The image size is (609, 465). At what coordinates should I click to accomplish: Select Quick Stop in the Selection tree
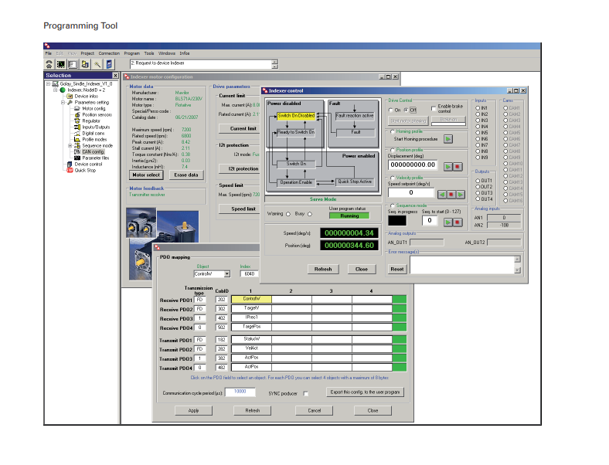coord(85,170)
